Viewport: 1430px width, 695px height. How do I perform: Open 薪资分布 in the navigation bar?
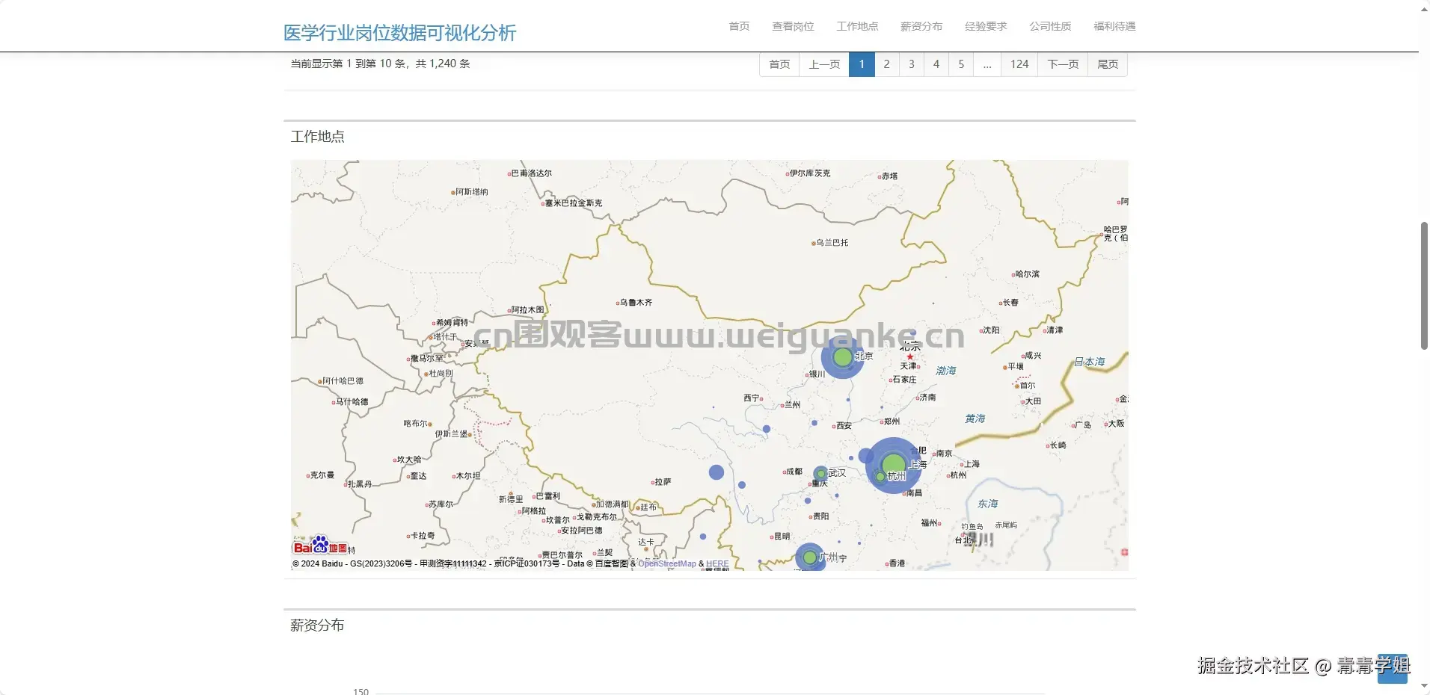click(x=921, y=26)
